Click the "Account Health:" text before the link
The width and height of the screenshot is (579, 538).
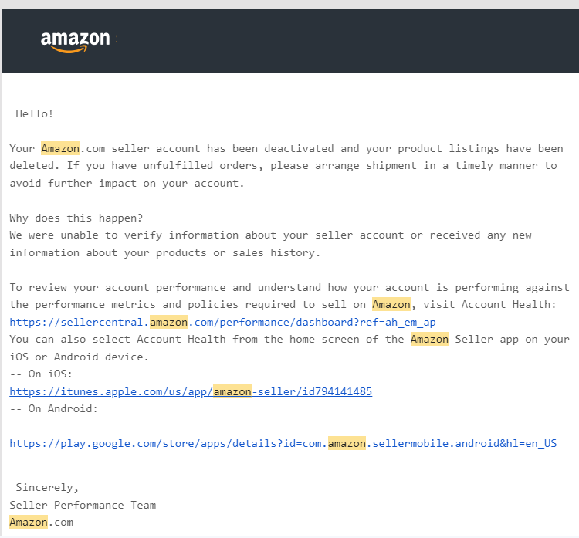point(509,304)
